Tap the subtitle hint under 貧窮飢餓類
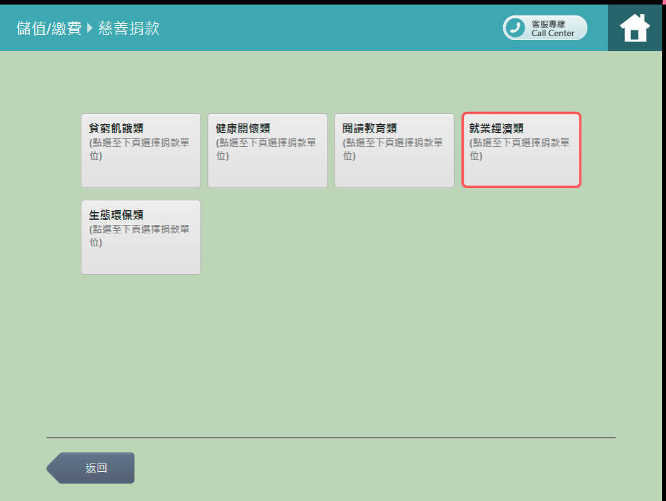 coord(139,149)
